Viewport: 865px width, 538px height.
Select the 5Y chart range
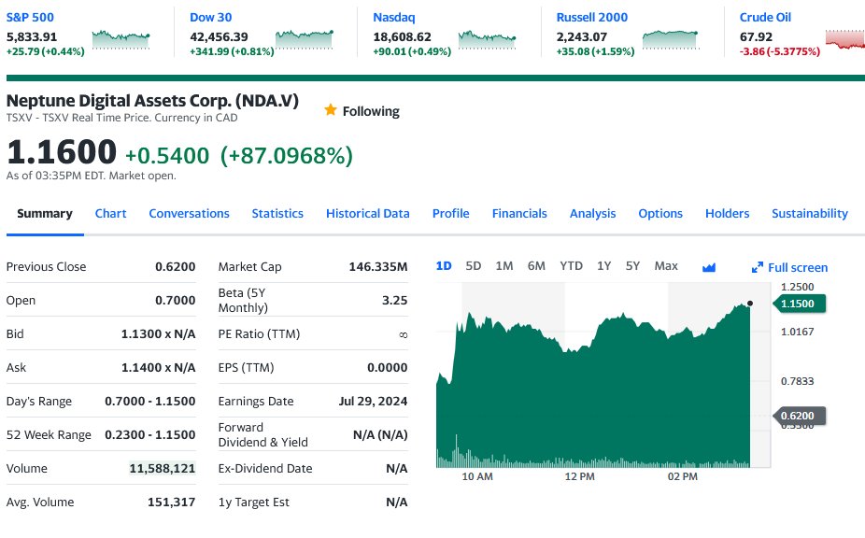(x=632, y=266)
